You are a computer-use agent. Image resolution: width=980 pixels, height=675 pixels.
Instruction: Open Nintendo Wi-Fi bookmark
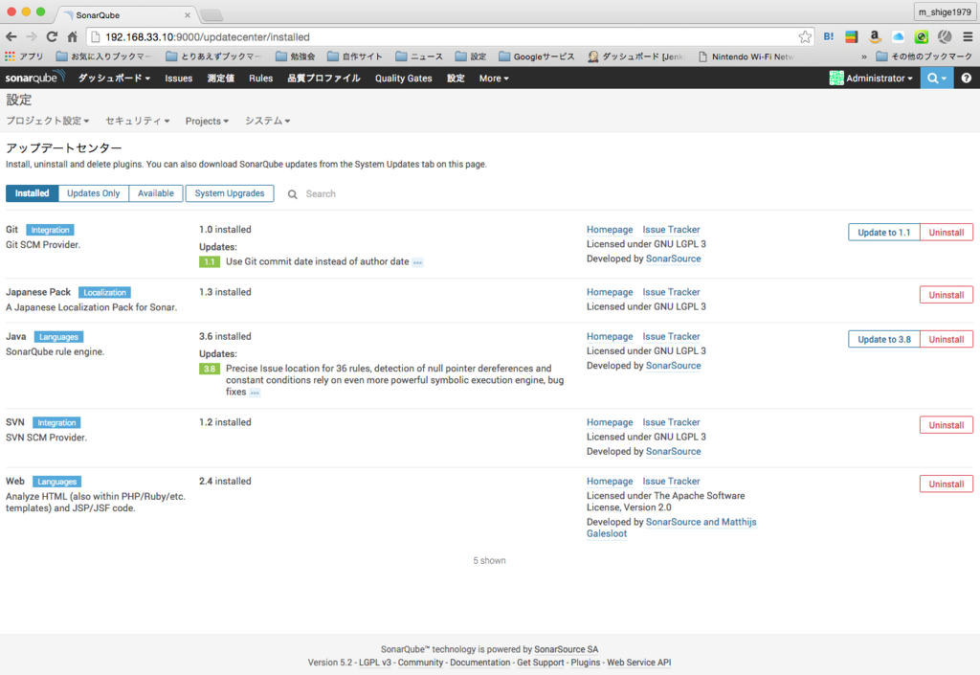[746, 56]
